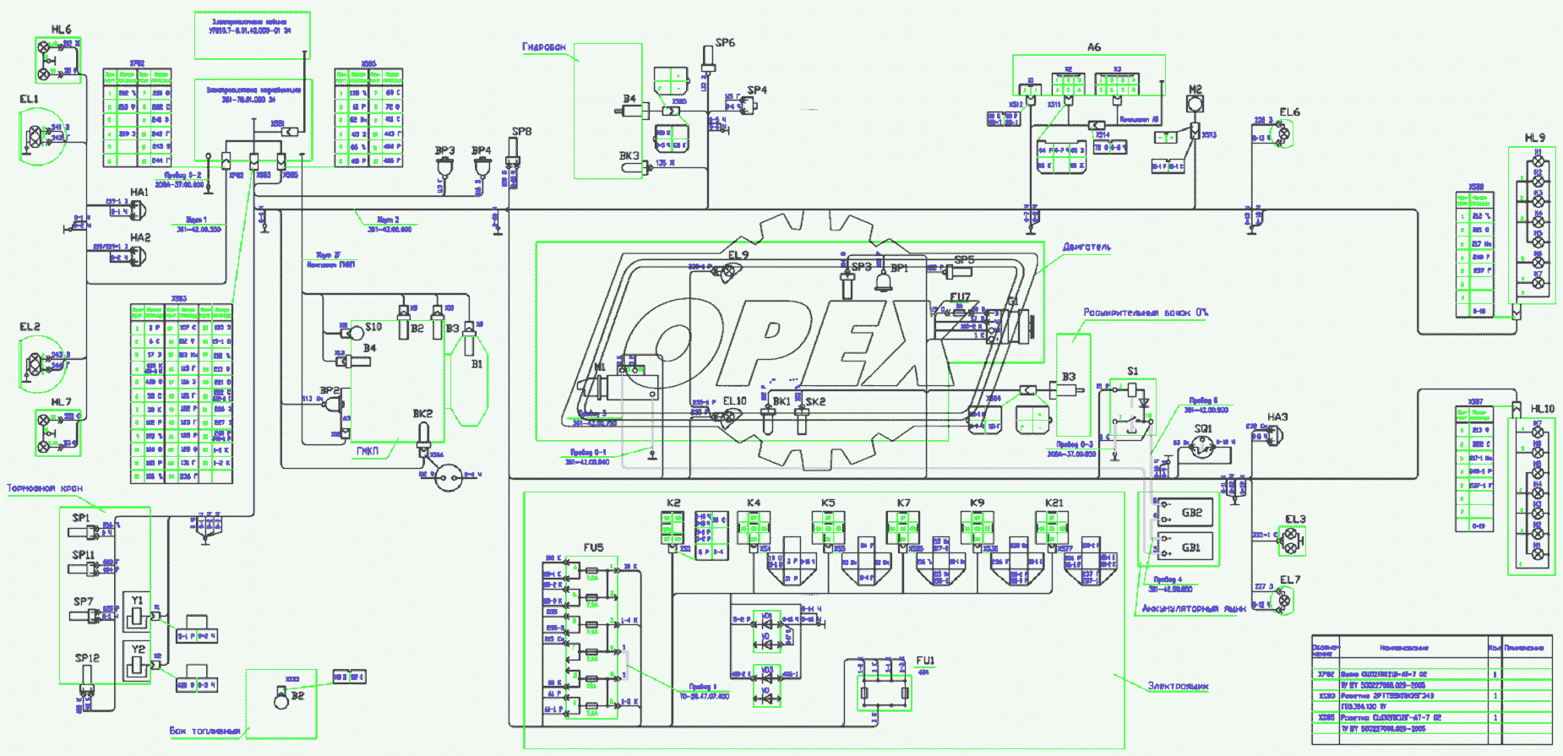The width and height of the screenshot is (1563, 756).
Task: Select the GB1 battery block
Action: pos(1185,547)
